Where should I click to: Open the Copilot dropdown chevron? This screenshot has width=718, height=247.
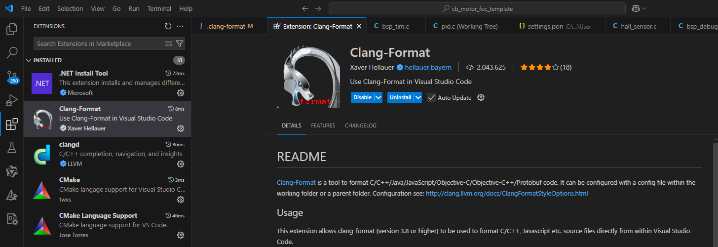coord(644,8)
